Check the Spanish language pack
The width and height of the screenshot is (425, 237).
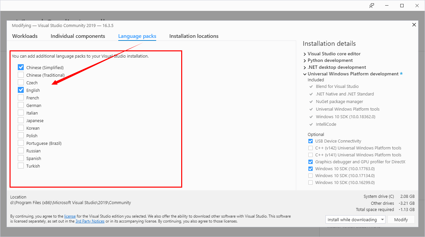[x=21, y=158]
